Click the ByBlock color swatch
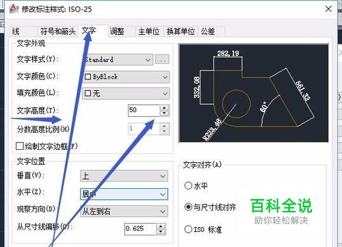Image resolution: width=342 pixels, height=247 pixels. (88, 77)
